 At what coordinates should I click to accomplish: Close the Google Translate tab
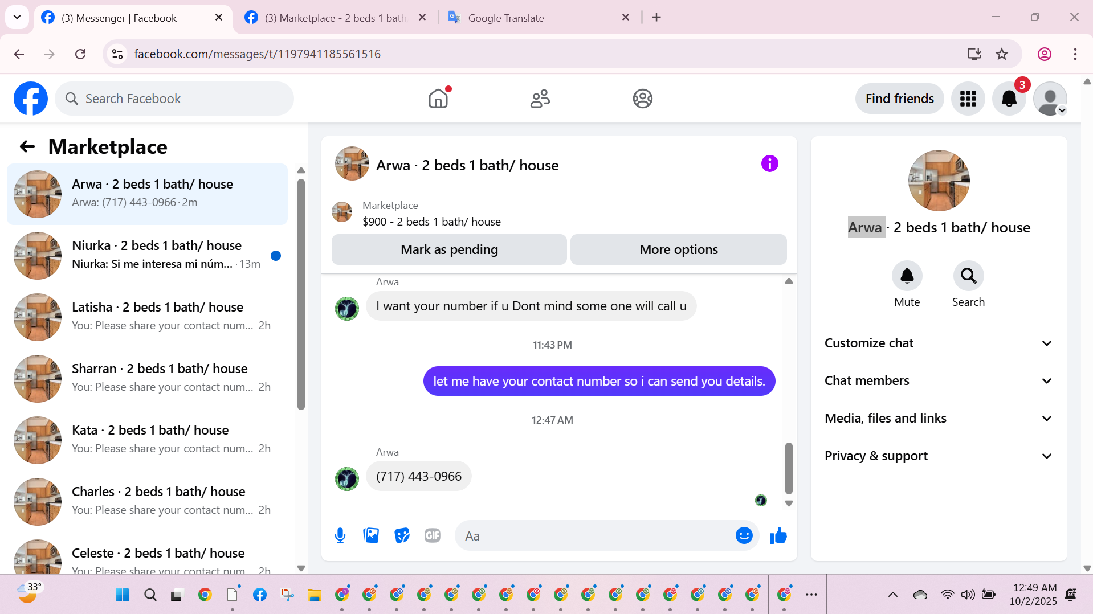pos(626,18)
